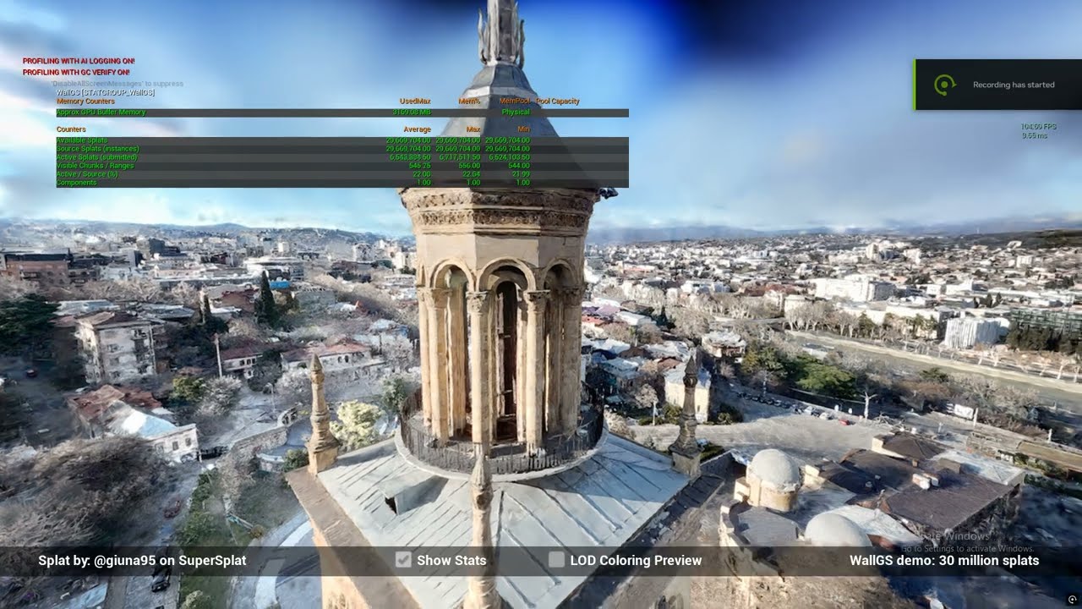Uncheck the Show Stats checkbox
The image size is (1082, 609).
tap(403, 560)
